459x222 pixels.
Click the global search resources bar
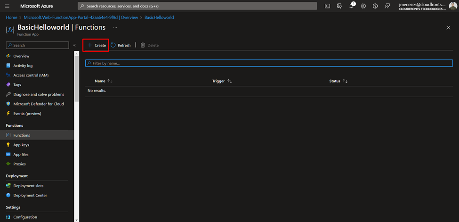tap(197, 6)
